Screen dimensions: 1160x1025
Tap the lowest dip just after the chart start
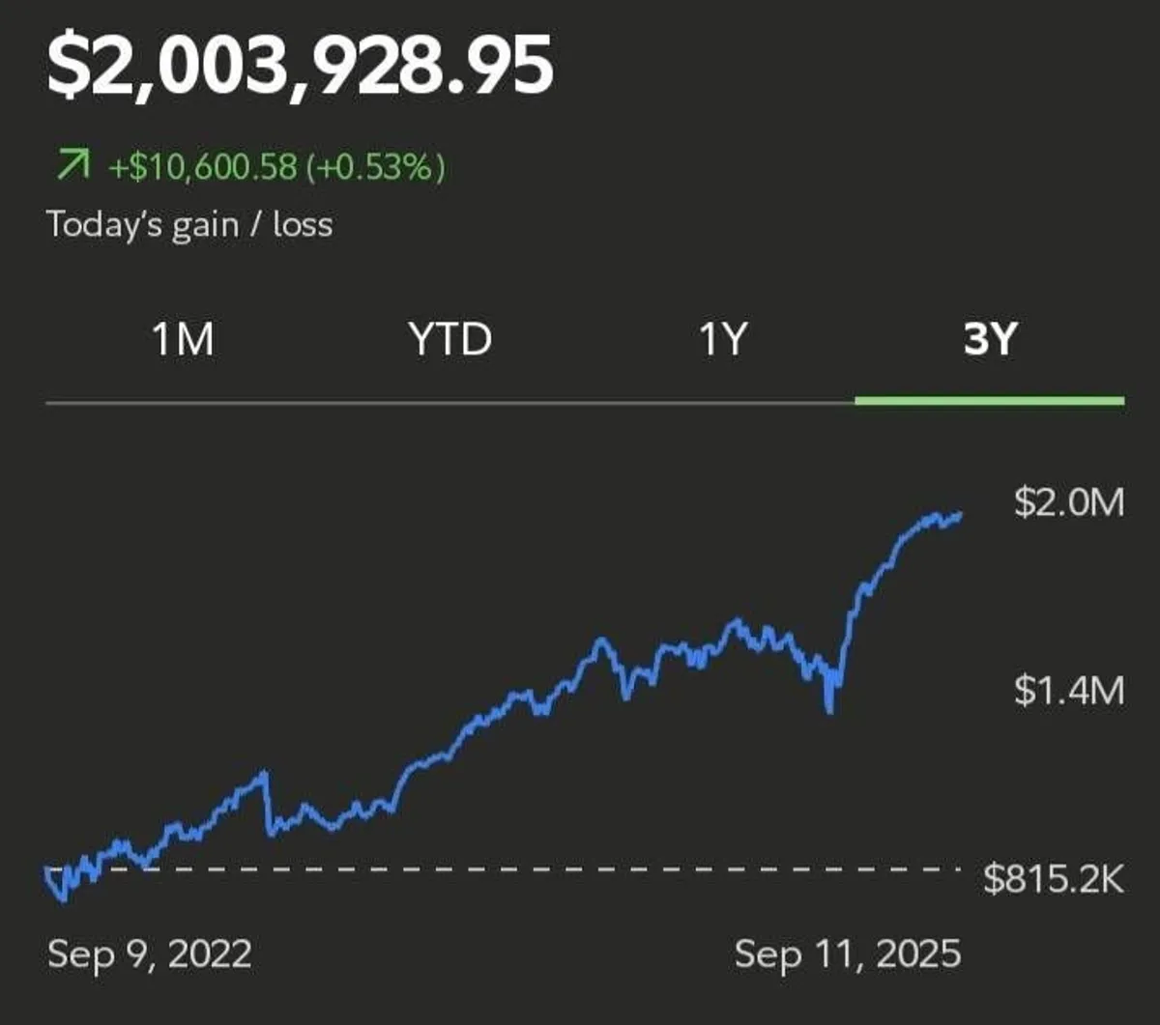coord(64,900)
